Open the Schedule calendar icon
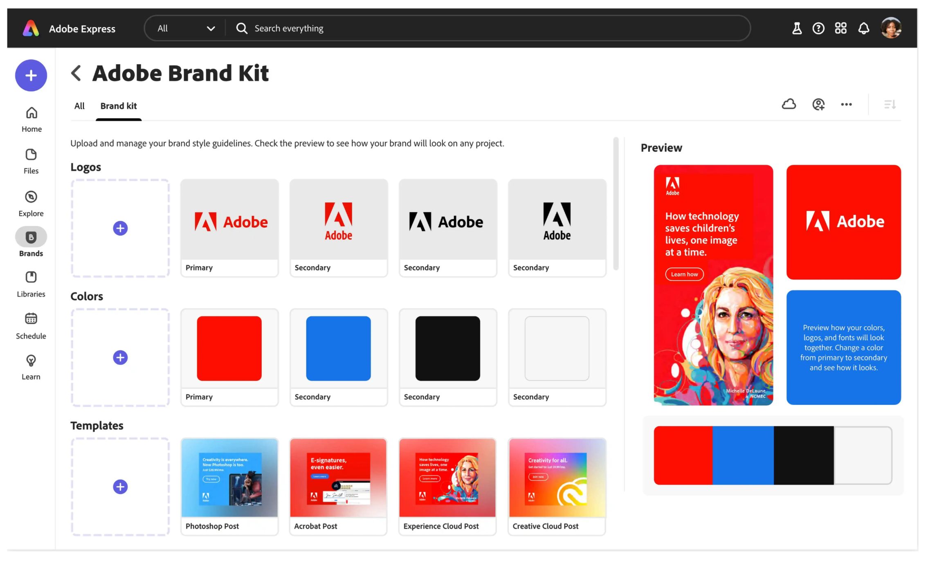The height and width of the screenshot is (563, 928). coord(31,319)
